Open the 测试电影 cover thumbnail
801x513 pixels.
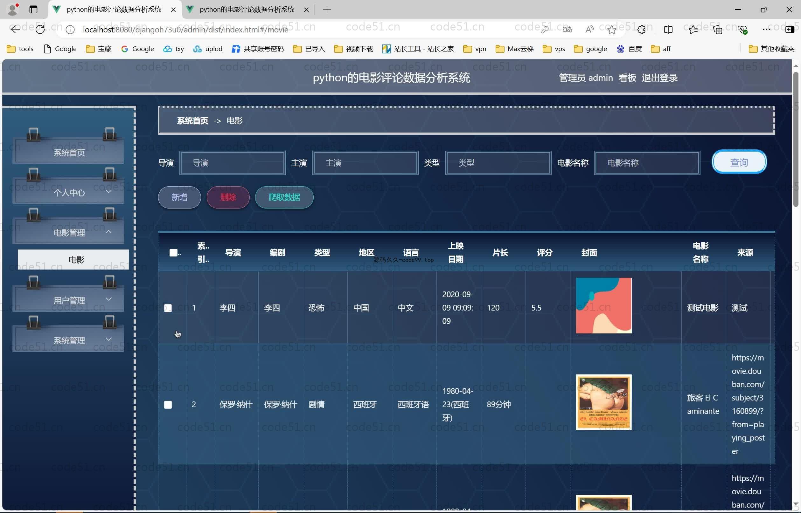pyautogui.click(x=604, y=305)
